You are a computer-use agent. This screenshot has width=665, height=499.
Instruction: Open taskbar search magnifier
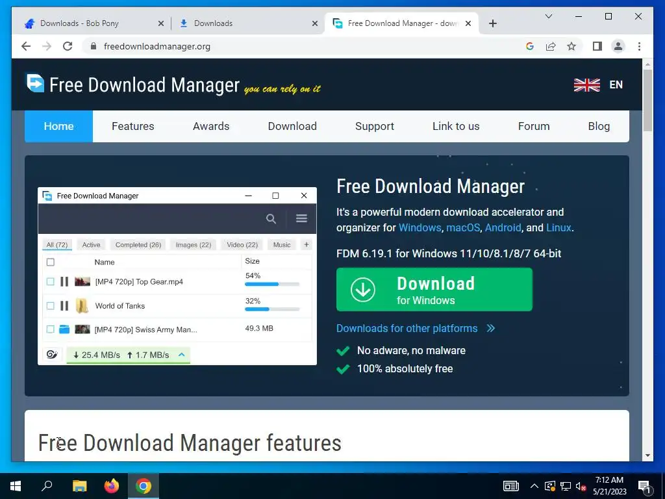[47, 485]
